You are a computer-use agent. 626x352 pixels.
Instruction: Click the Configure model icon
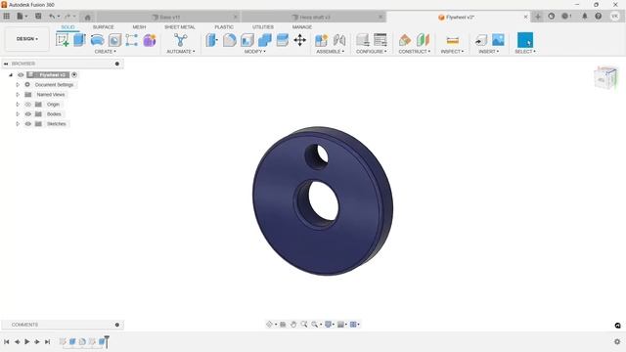click(363, 40)
